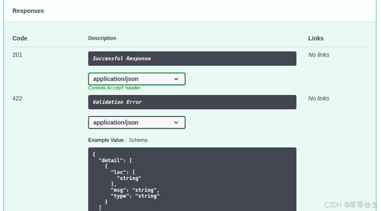381x211 pixels.
Task: Click the Description column header
Action: 102,38
